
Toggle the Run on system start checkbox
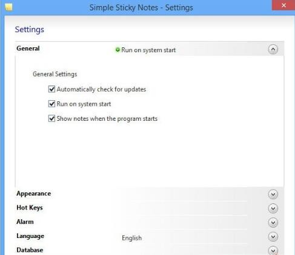[51, 104]
